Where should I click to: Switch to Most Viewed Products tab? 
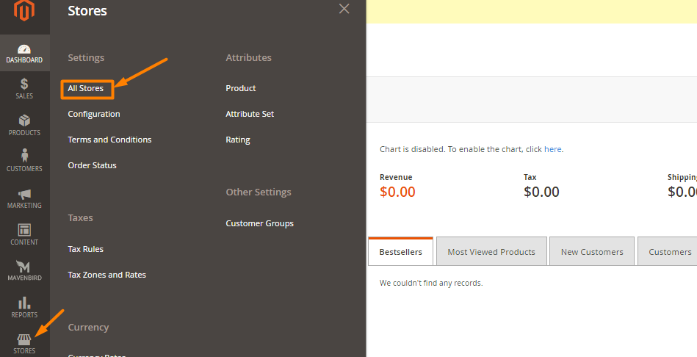click(x=491, y=252)
